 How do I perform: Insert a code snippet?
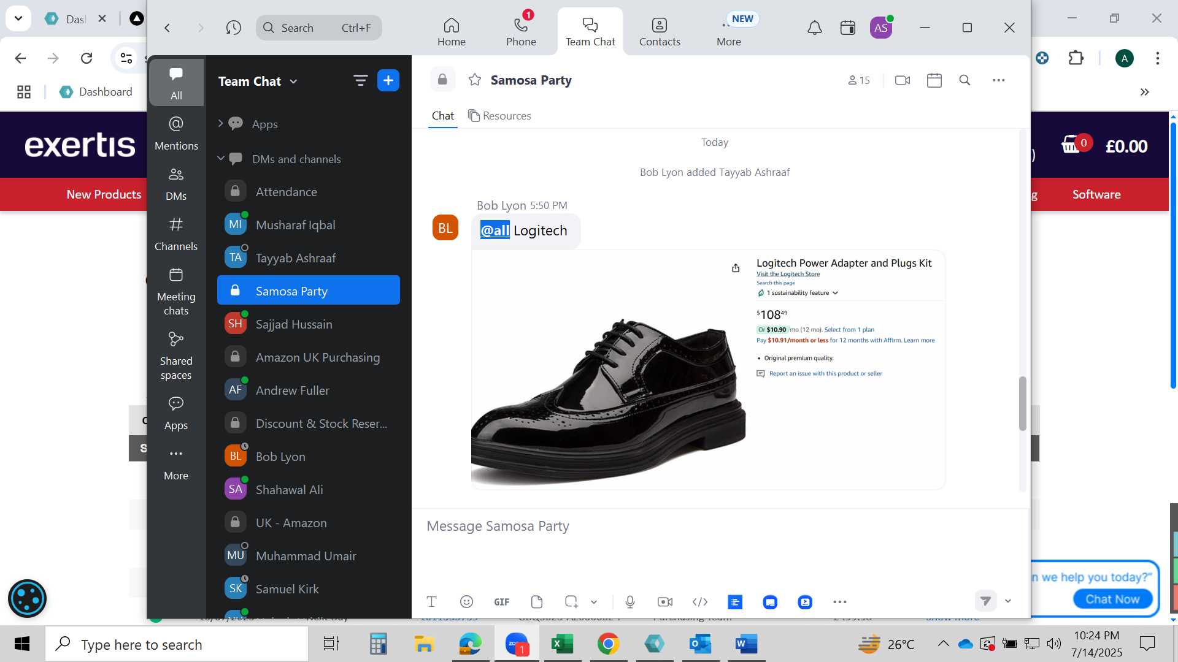coord(699,602)
